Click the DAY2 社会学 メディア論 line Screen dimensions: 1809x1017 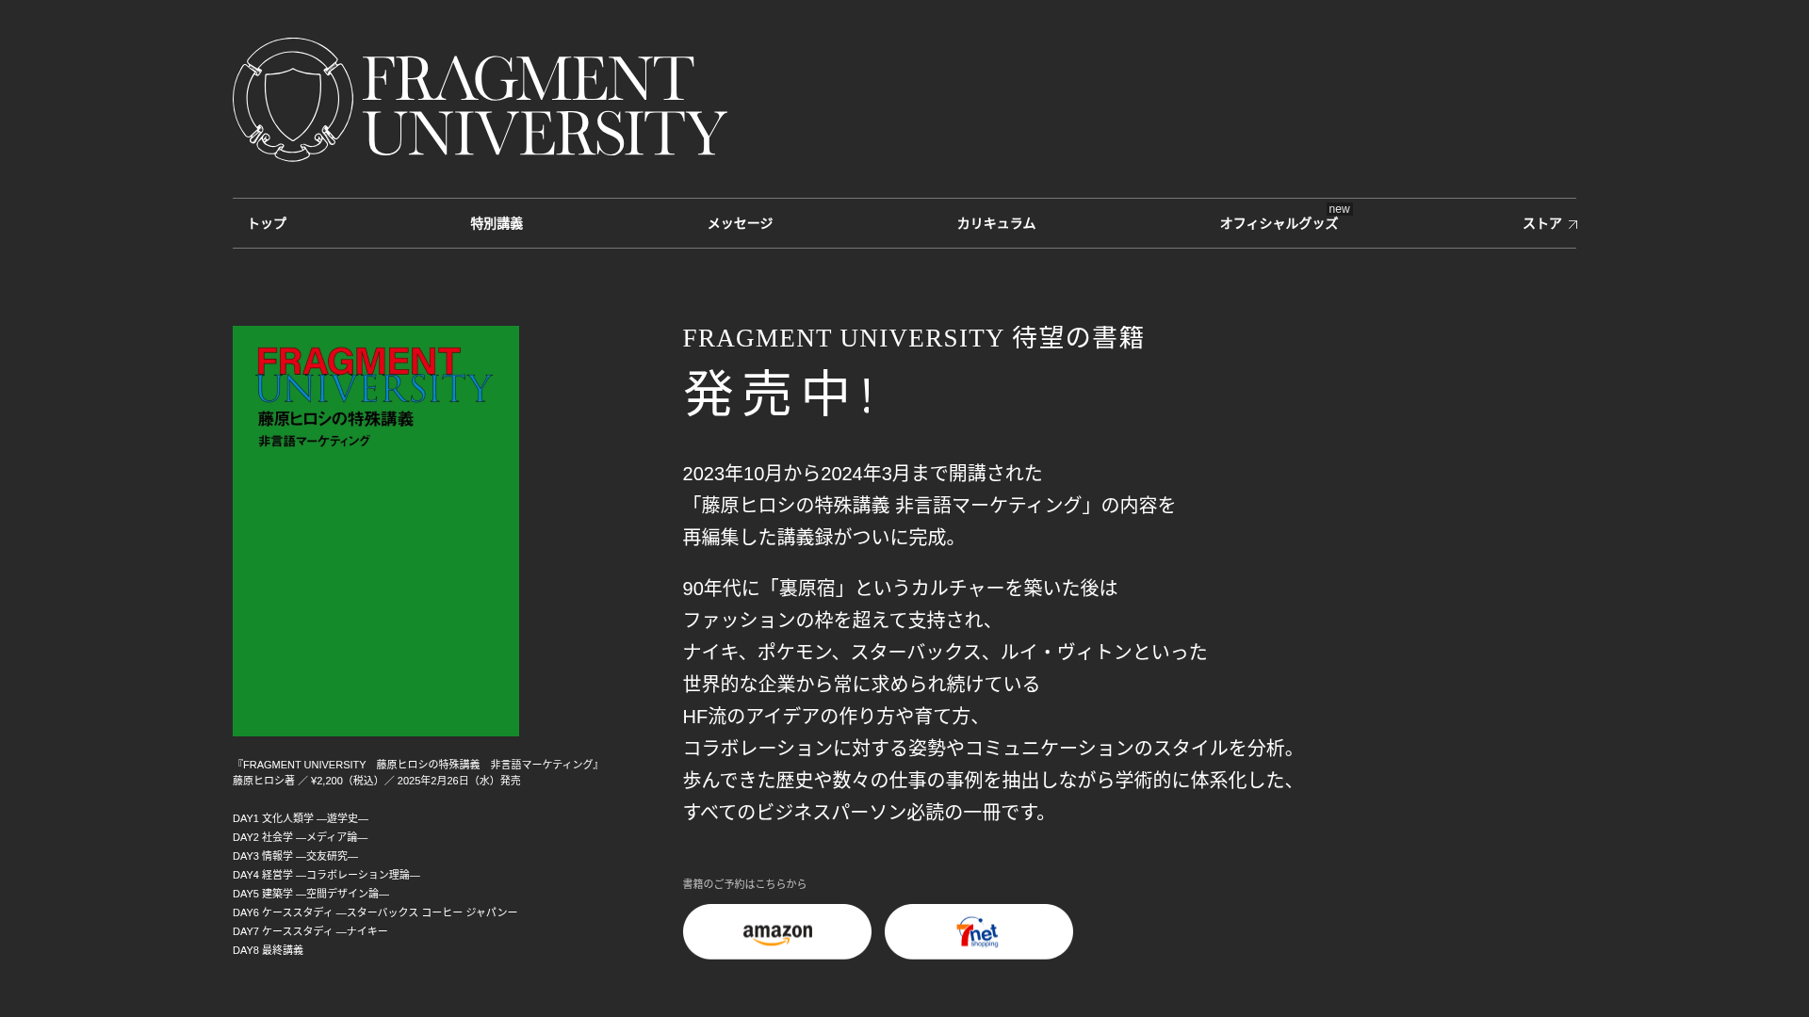(301, 837)
